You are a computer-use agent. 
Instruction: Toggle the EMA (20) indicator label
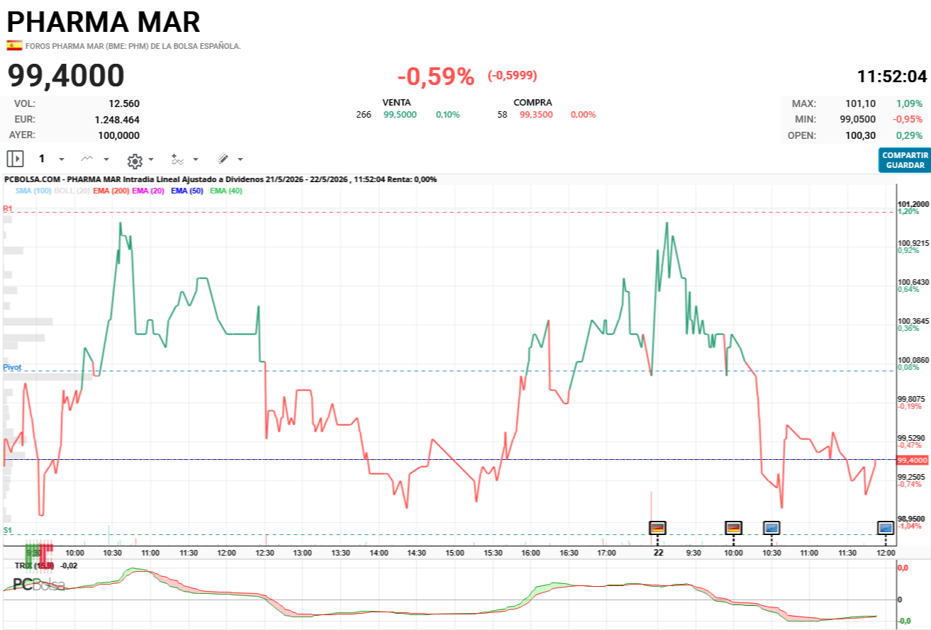(x=147, y=191)
